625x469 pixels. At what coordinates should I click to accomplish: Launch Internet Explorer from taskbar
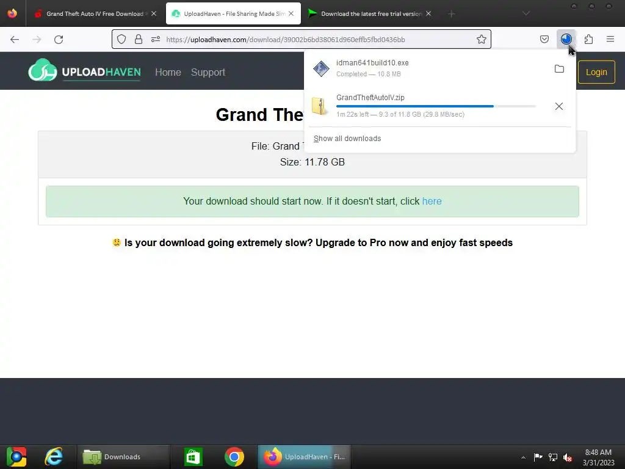(x=54, y=457)
